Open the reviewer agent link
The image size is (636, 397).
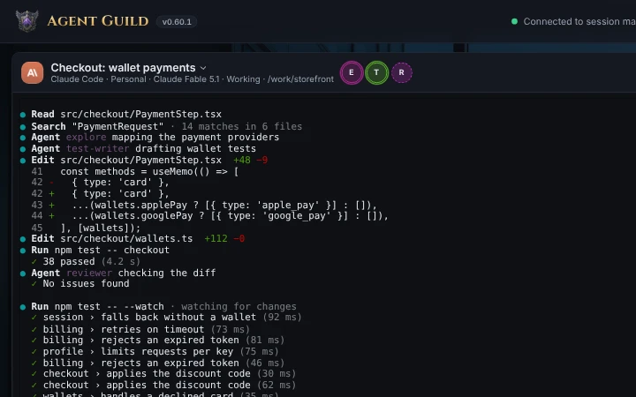[x=89, y=273]
